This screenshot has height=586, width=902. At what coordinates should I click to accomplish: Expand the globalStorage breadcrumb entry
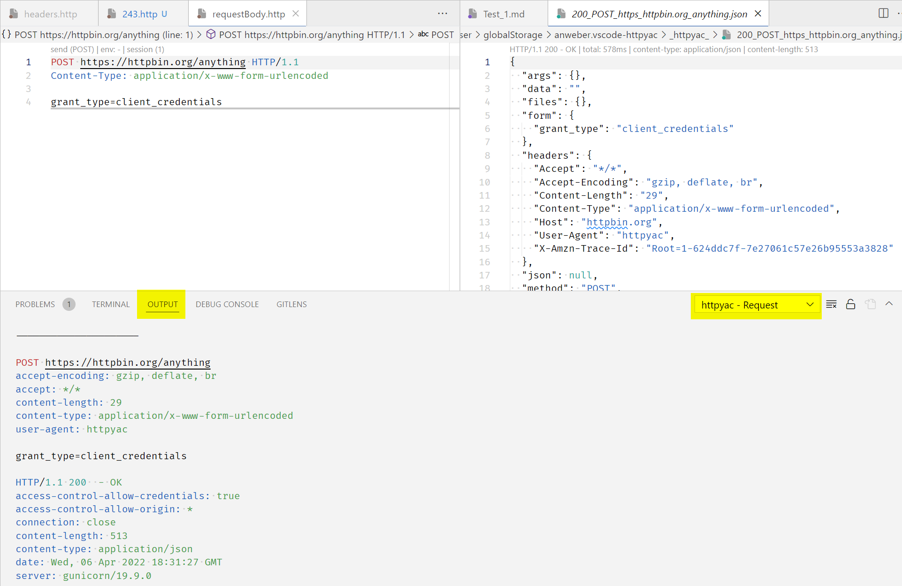513,35
